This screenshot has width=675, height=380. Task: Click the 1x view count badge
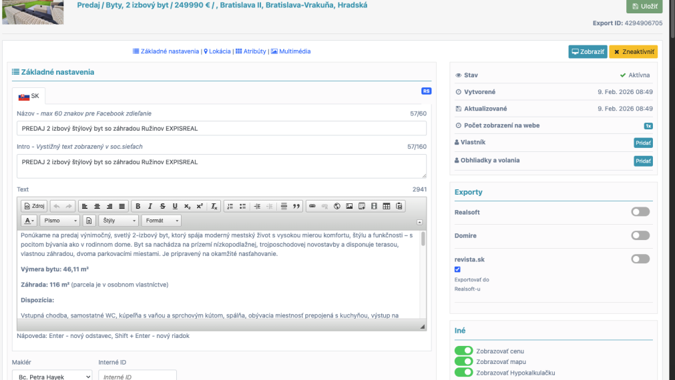[648, 126]
